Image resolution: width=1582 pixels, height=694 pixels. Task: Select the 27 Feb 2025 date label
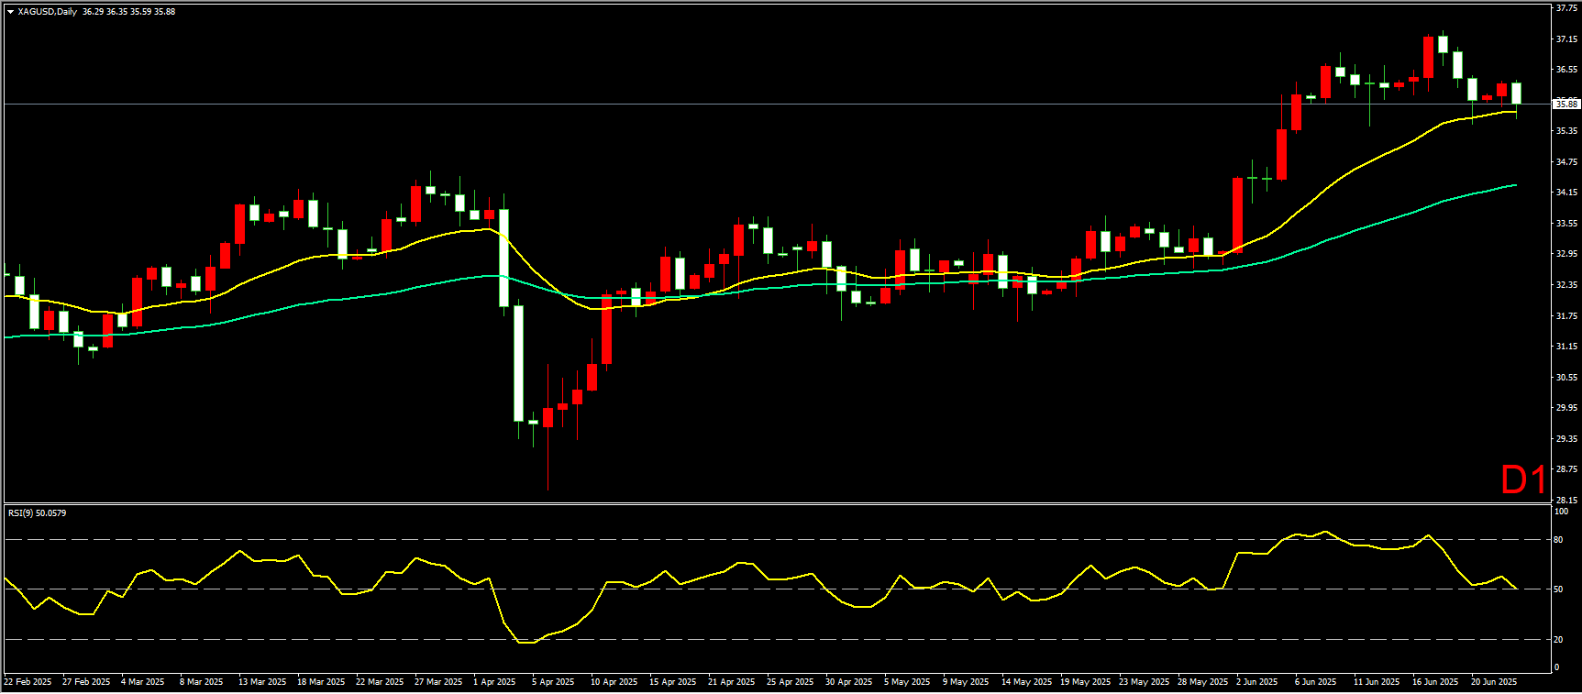click(86, 682)
